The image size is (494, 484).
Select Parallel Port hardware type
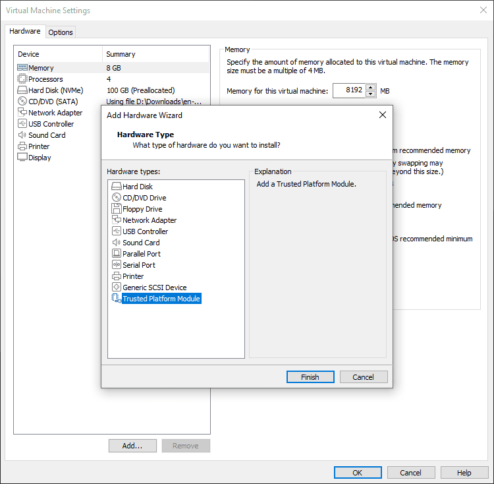point(142,253)
